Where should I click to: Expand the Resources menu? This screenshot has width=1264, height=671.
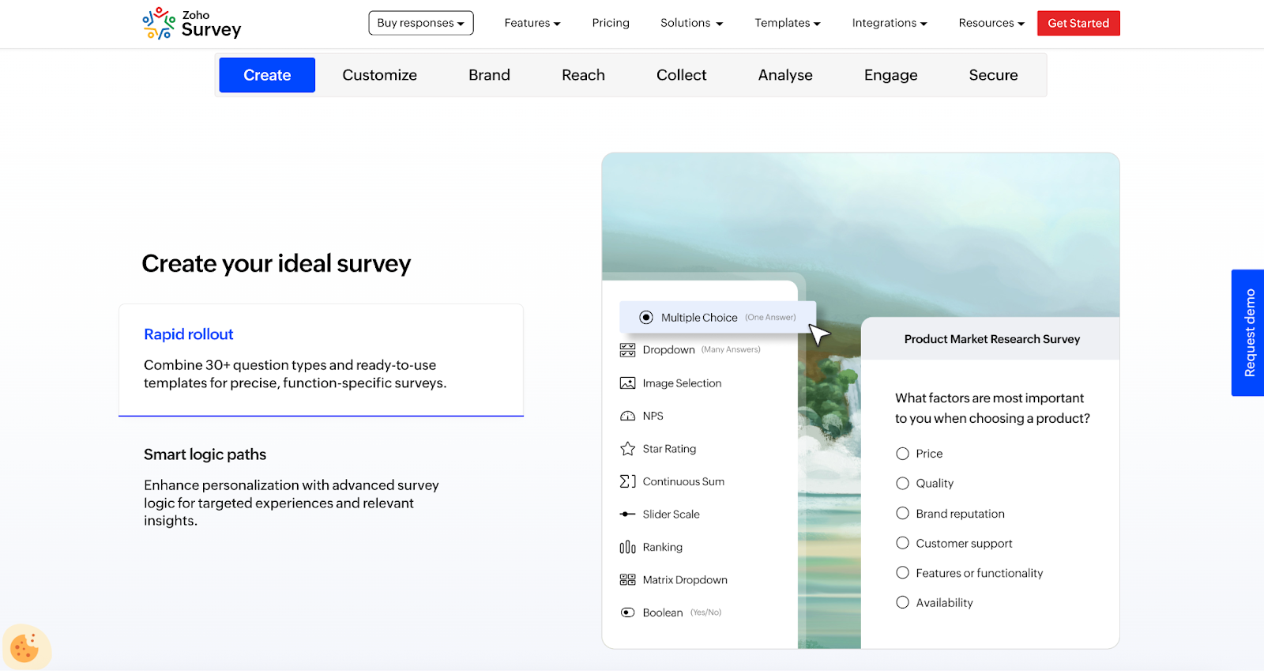pos(991,23)
